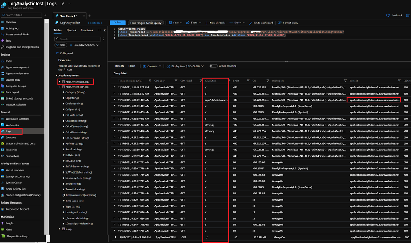411x243 pixels.
Task: Open the Group by: Solution dropdown
Action: coord(84,45)
